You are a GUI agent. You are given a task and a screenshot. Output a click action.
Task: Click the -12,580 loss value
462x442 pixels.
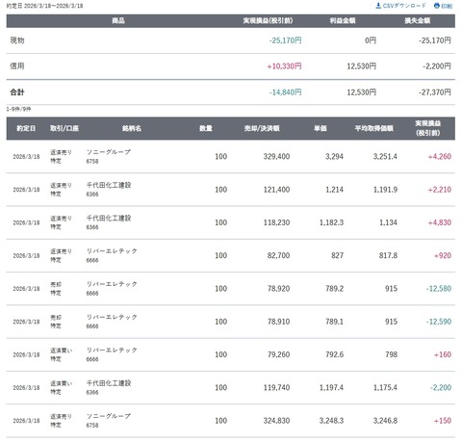click(x=439, y=289)
